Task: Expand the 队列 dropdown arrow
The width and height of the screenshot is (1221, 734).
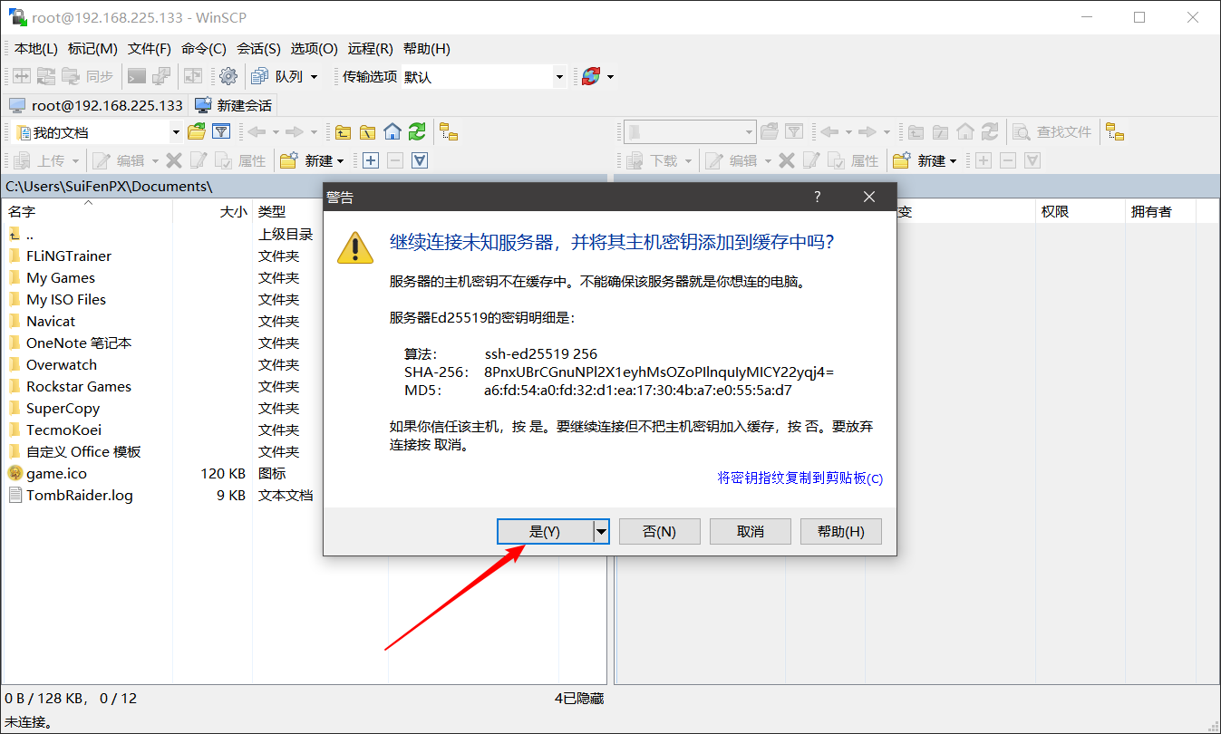Action: pyautogui.click(x=314, y=77)
